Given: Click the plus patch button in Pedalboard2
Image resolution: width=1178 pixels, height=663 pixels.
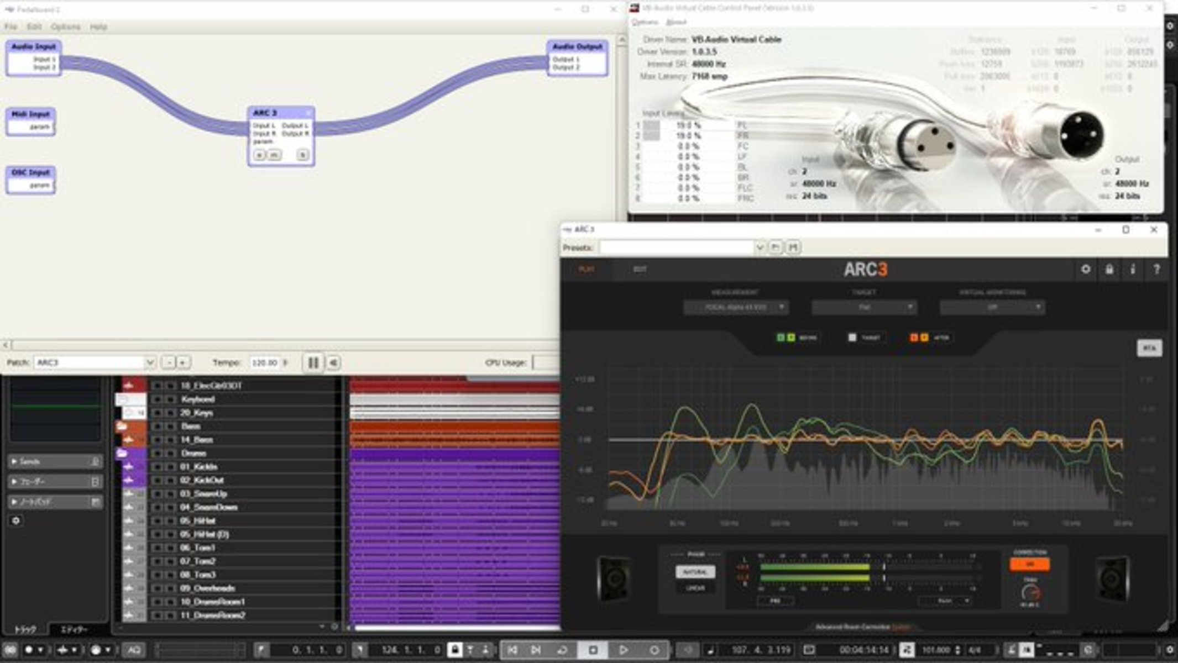Looking at the screenshot, I should (183, 362).
